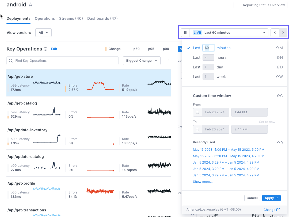Select the /api/get-store operation
This screenshot has width=289, height=217.
(89, 83)
